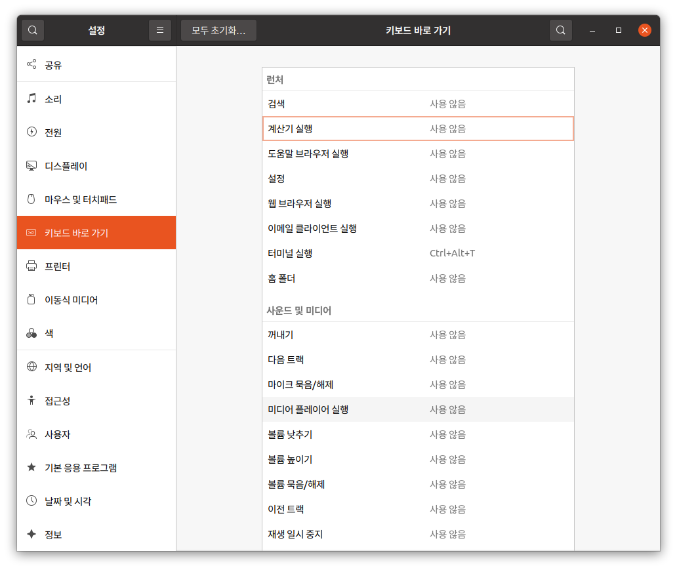Select the 계산기 실행 shortcut row
This screenshot has width=677, height=570.
pos(418,129)
